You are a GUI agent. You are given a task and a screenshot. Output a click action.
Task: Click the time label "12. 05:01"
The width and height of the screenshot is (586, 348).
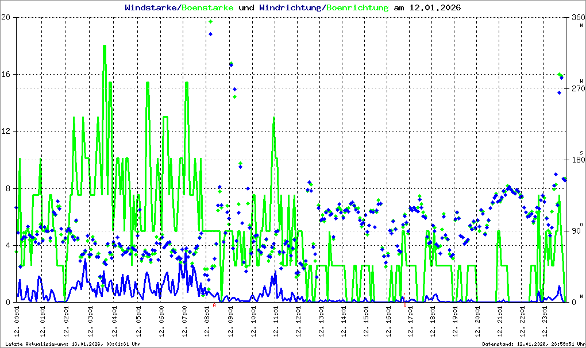[138, 321]
